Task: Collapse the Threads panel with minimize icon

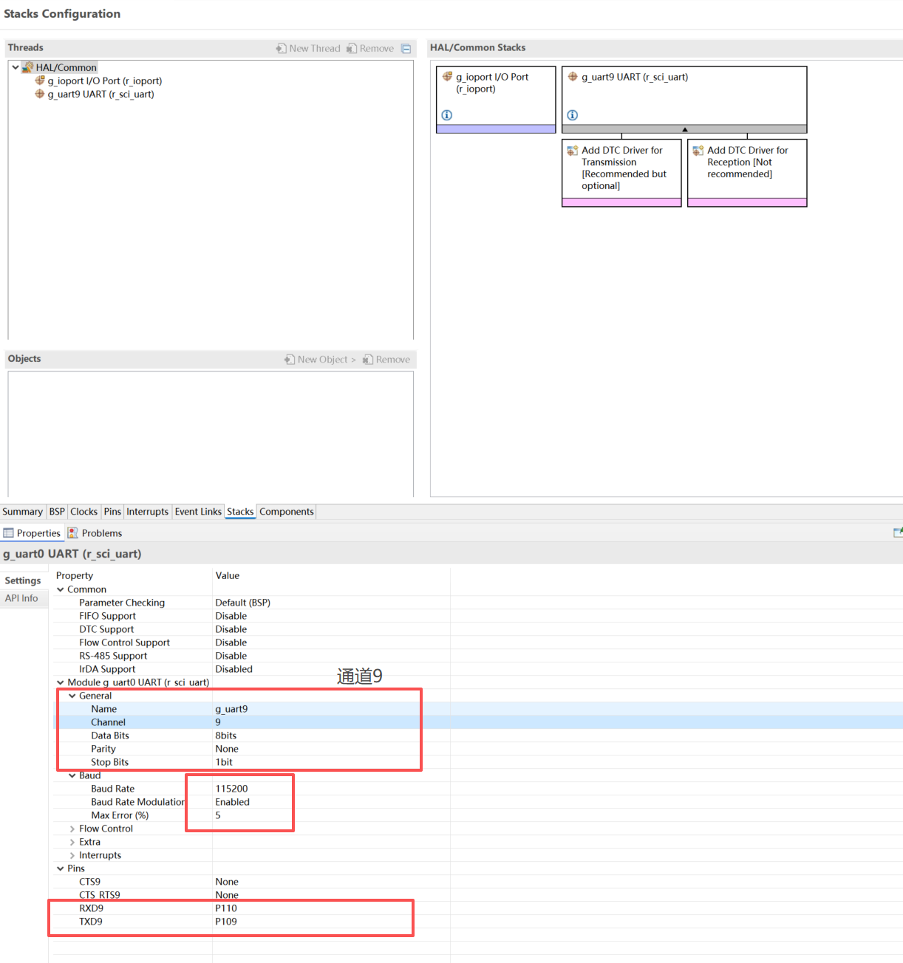Action: coord(406,49)
